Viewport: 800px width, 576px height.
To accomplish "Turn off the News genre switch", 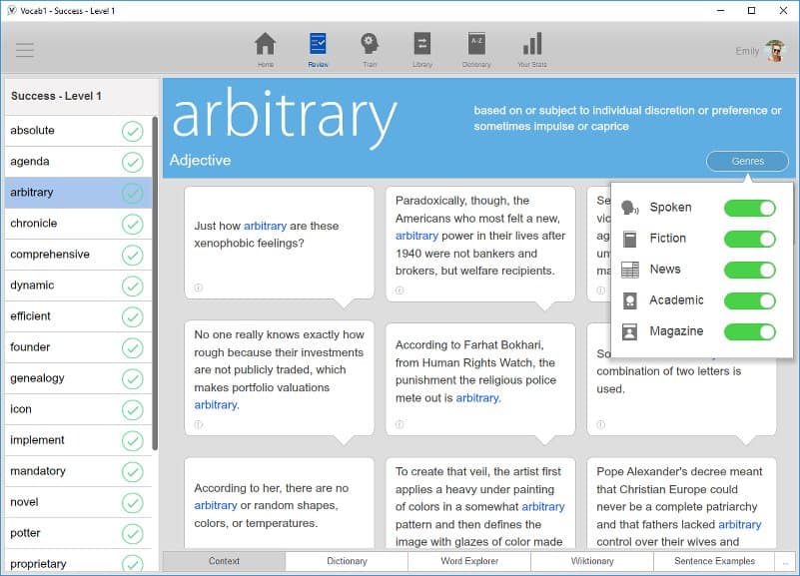I will coord(749,269).
